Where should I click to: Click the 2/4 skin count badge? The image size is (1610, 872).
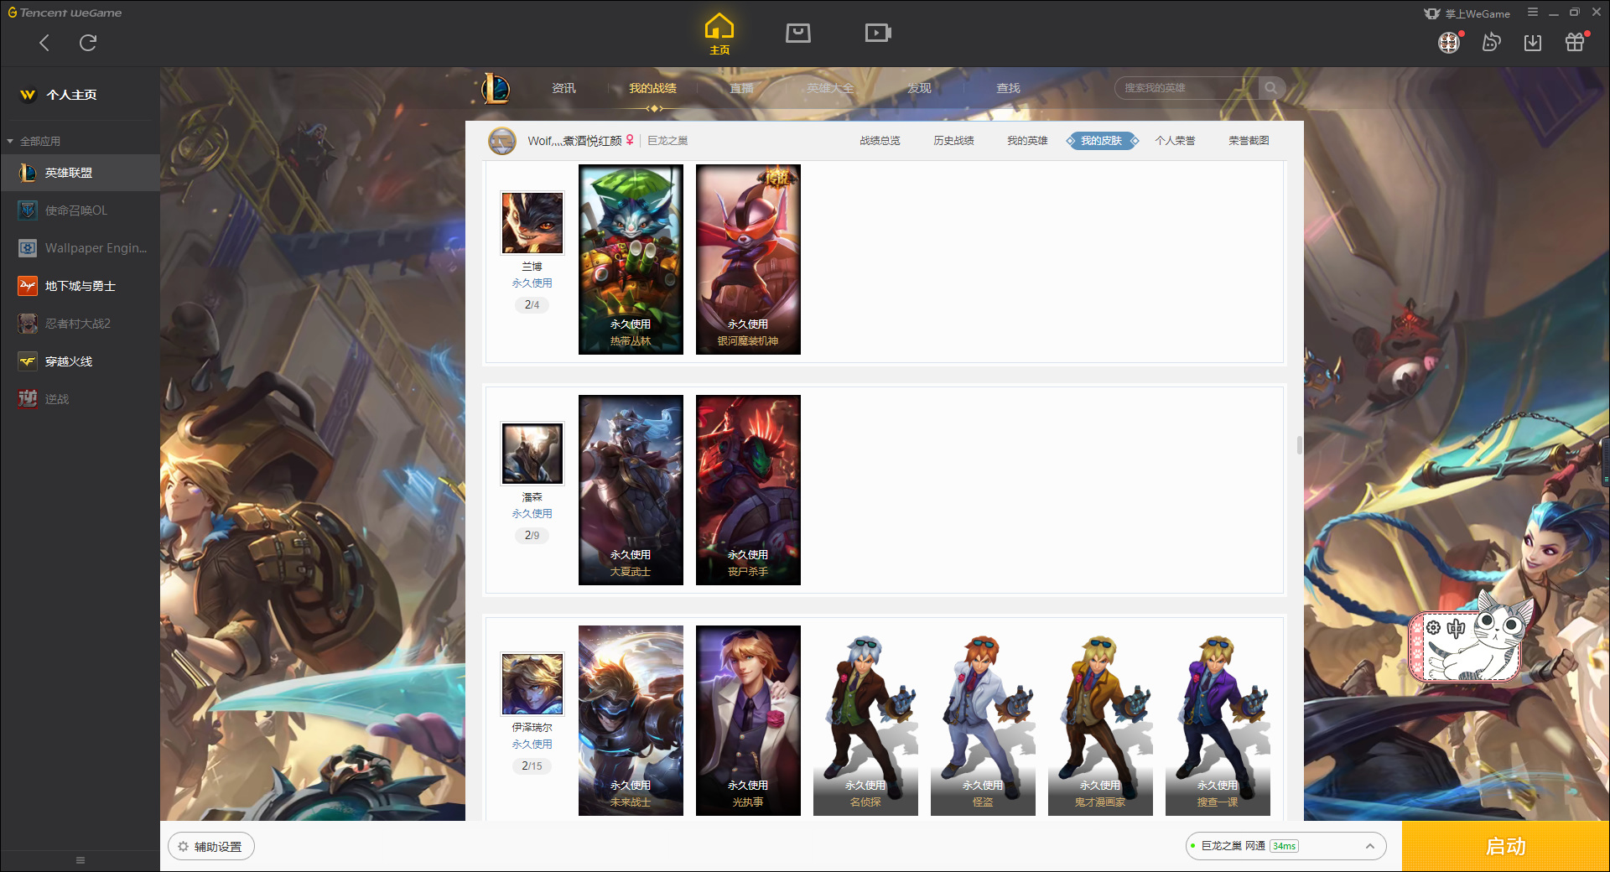[x=532, y=304]
